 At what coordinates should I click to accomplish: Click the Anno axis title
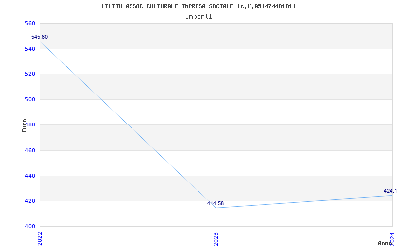click(x=385, y=243)
